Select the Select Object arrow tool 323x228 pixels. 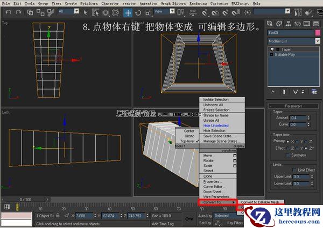[85, 13]
